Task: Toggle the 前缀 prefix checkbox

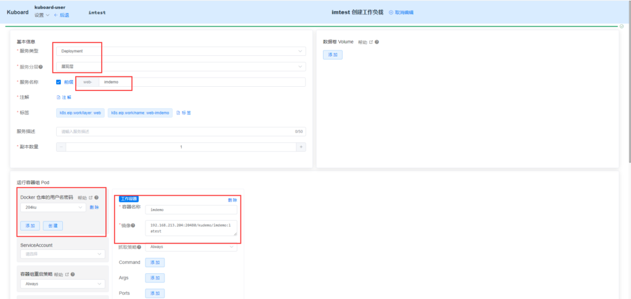Action: pos(59,82)
